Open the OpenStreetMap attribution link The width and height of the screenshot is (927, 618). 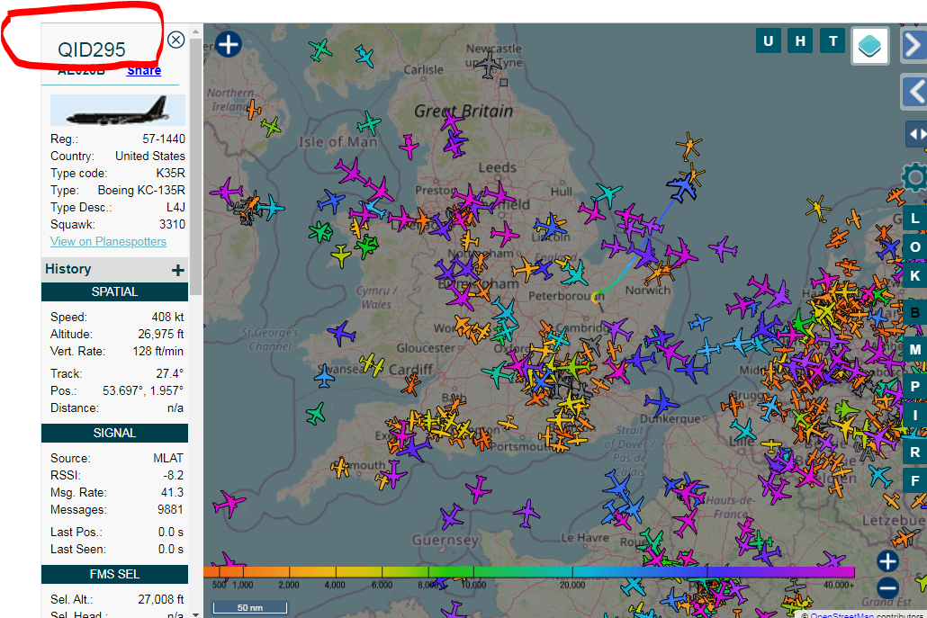pyautogui.click(x=841, y=615)
